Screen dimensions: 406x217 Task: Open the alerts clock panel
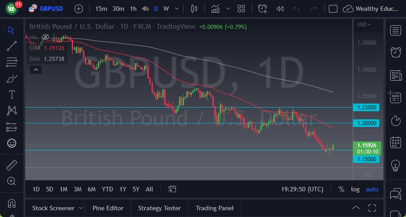[396, 52]
